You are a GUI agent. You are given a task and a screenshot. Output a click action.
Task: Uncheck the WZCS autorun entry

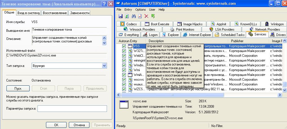point(124,89)
